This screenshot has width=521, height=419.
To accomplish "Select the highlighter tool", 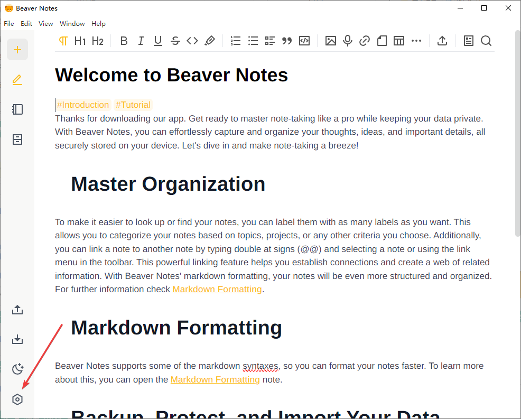I will [210, 41].
